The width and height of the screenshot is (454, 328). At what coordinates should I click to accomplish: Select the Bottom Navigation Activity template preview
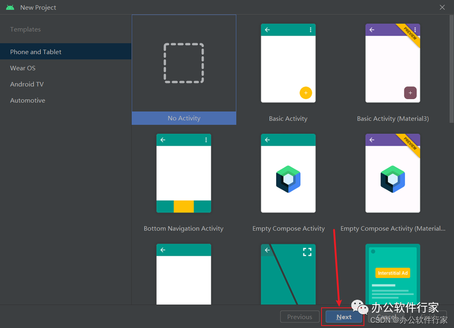184,173
